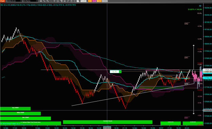
Task: Click the chart trader icon
Action: click(x=61, y=1)
